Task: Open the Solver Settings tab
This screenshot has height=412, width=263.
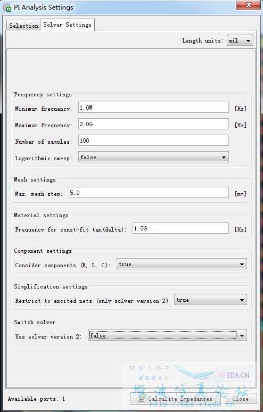Action: pos(67,24)
